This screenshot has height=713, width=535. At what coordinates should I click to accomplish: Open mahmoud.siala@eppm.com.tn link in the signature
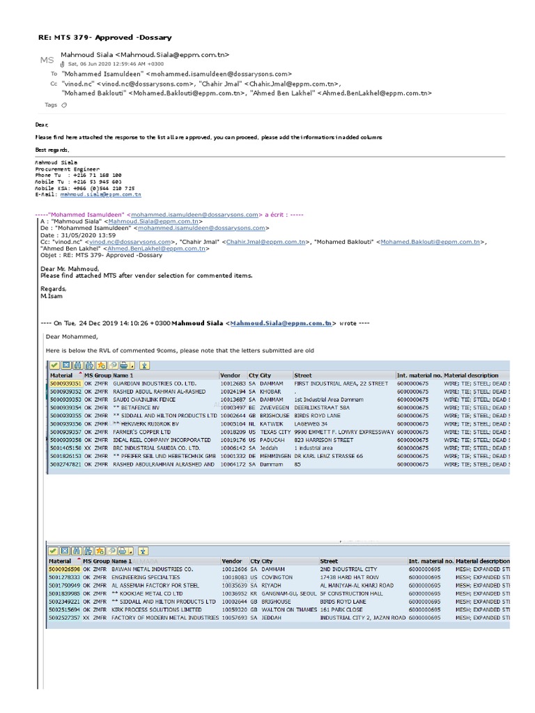(100, 195)
